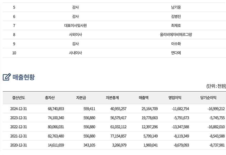Select the name 남기웅

coord(176,7)
